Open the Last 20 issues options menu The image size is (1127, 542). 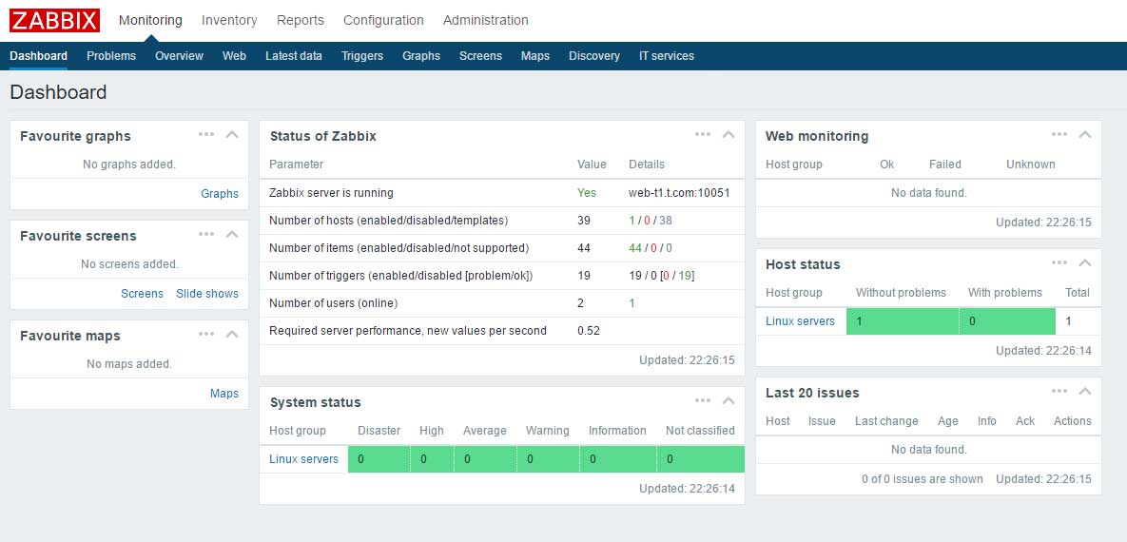coord(1059,392)
